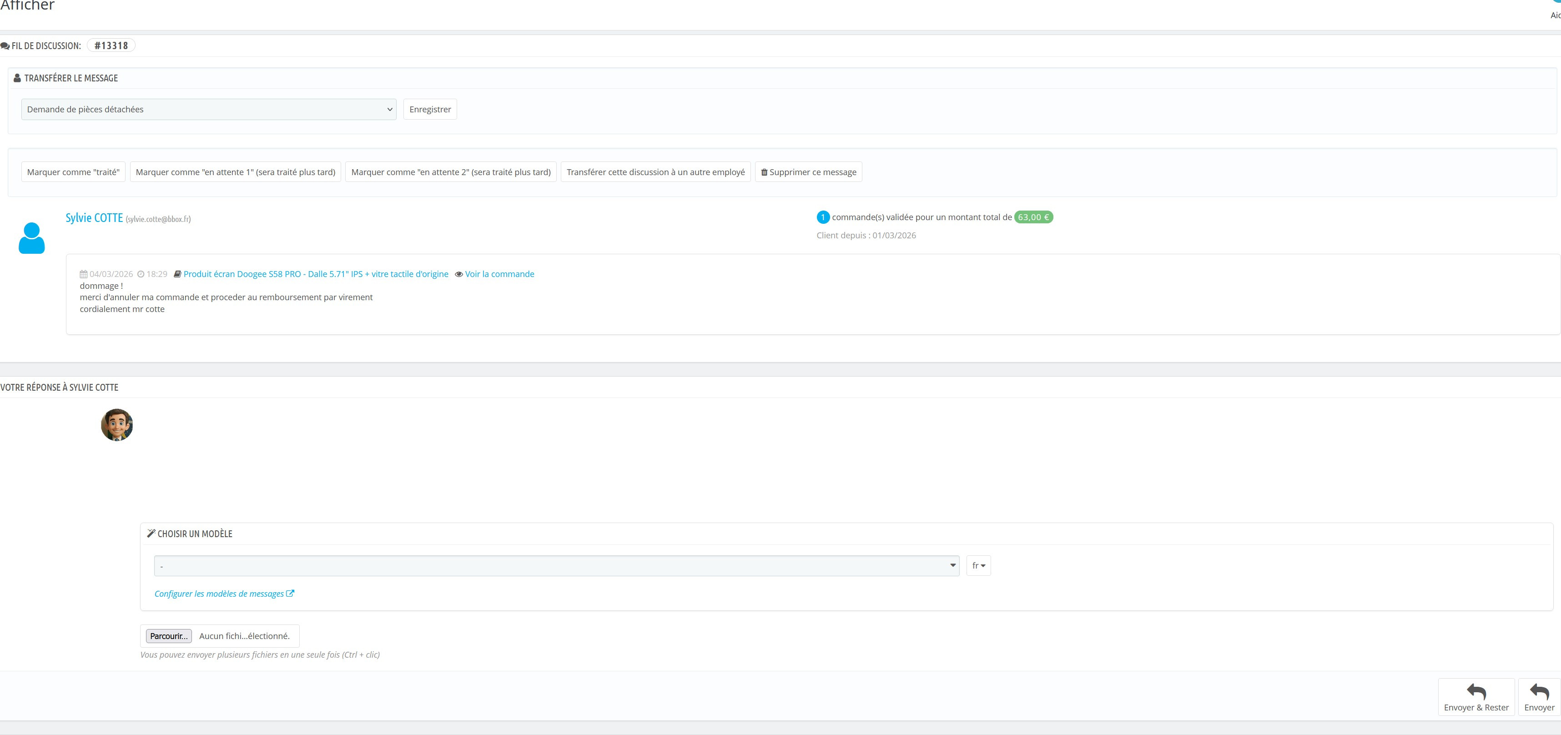
Task: Mark as "en attente 1"
Action: (235, 172)
